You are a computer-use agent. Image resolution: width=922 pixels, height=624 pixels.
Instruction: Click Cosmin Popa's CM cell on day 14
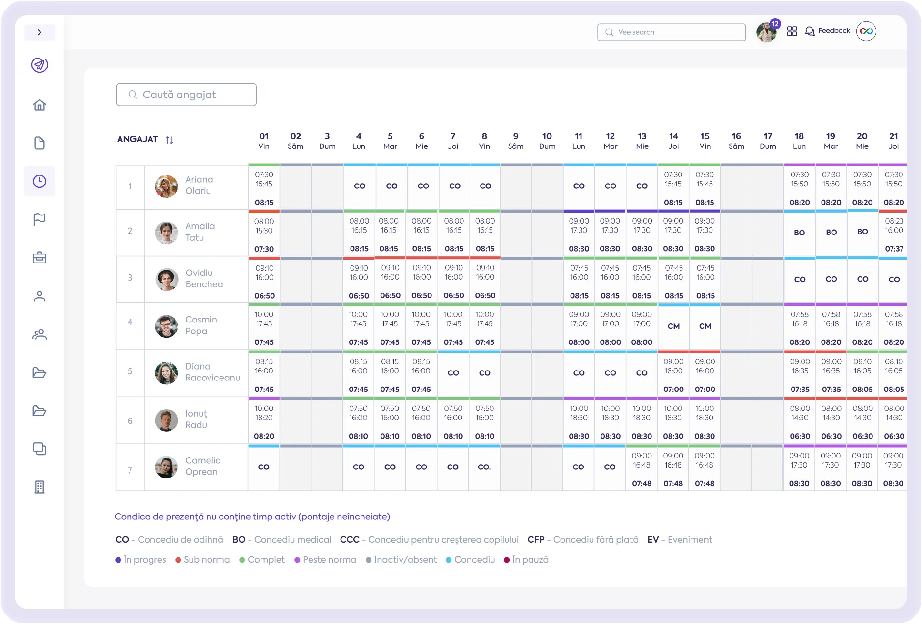click(x=673, y=326)
